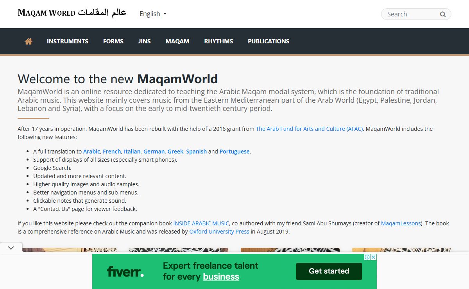The height and width of the screenshot is (289, 469).
Task: Click the "Google Search." list item
Action: pos(52,168)
